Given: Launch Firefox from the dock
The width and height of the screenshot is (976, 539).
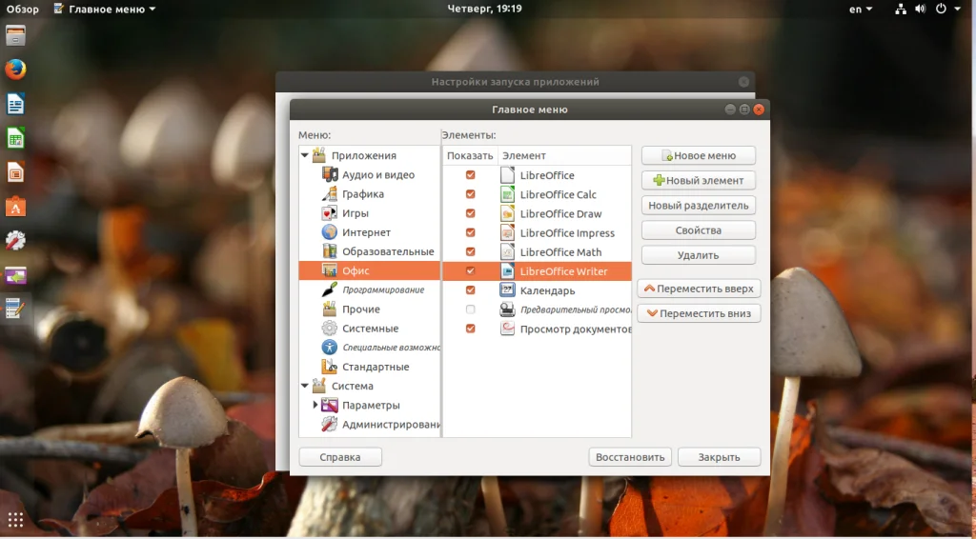Looking at the screenshot, I should point(15,69).
